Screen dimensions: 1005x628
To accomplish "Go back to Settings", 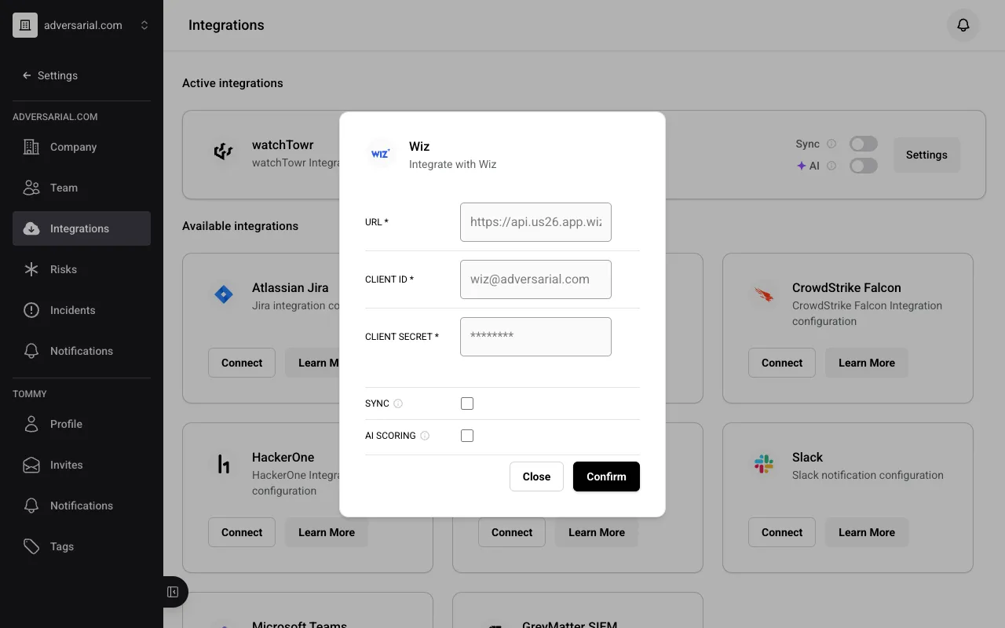I will (x=50, y=75).
